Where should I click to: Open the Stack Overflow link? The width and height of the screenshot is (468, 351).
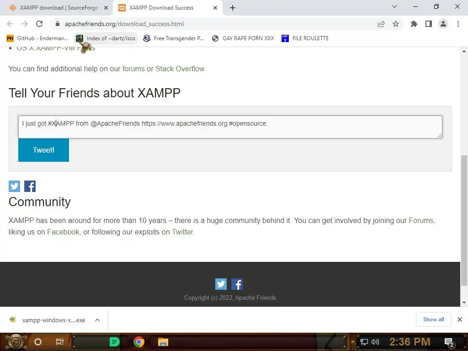click(180, 69)
